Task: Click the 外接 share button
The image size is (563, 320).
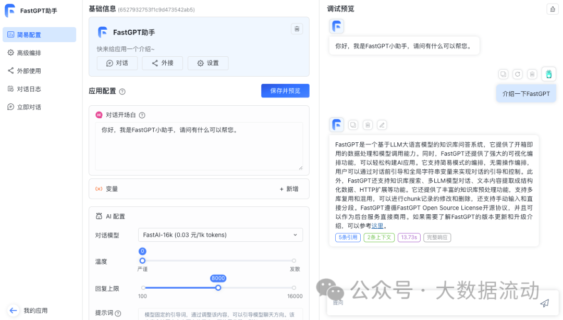Action: [x=162, y=63]
